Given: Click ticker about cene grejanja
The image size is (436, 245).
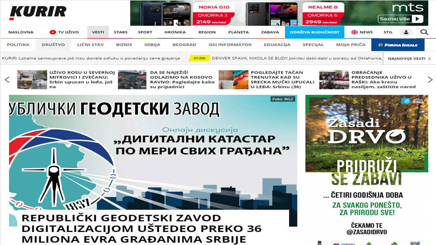Looking at the screenshot, I should (x=91, y=58).
